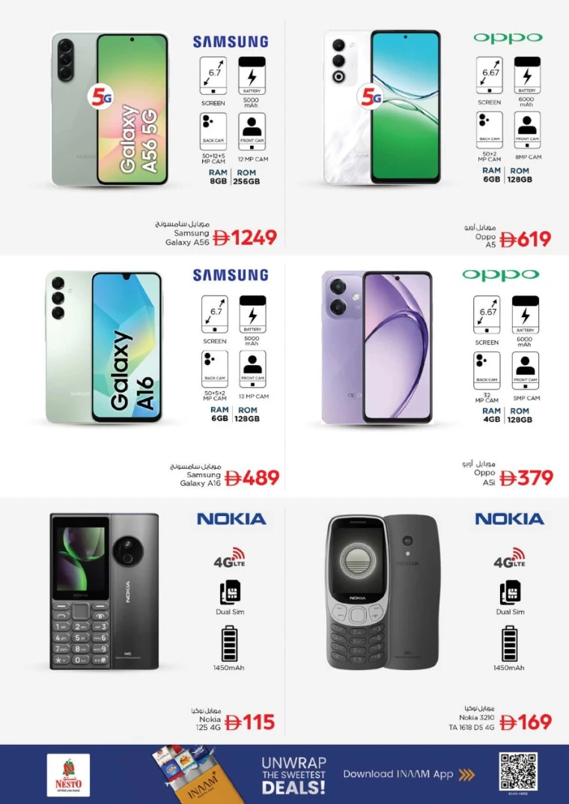Image resolution: width=569 pixels, height=804 pixels.
Task: Click the Samsung Galaxy A16 phone image
Action: coord(104,348)
